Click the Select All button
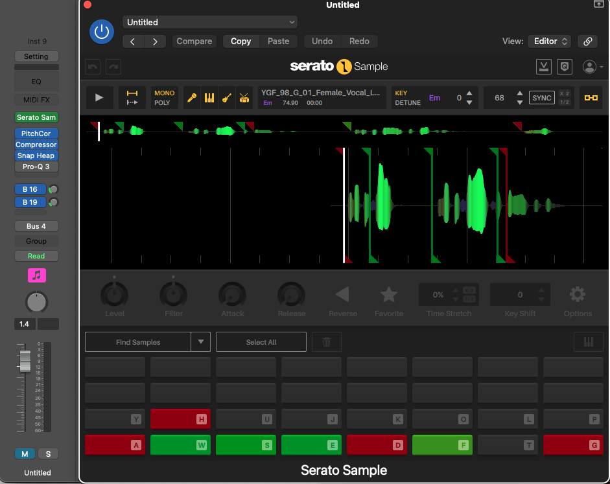The height and width of the screenshot is (484, 610). click(x=261, y=342)
